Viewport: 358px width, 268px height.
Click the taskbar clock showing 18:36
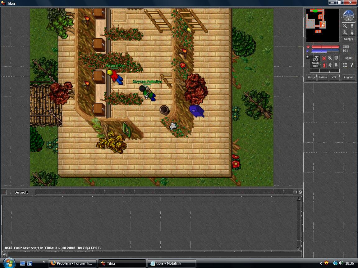pyautogui.click(x=349, y=263)
